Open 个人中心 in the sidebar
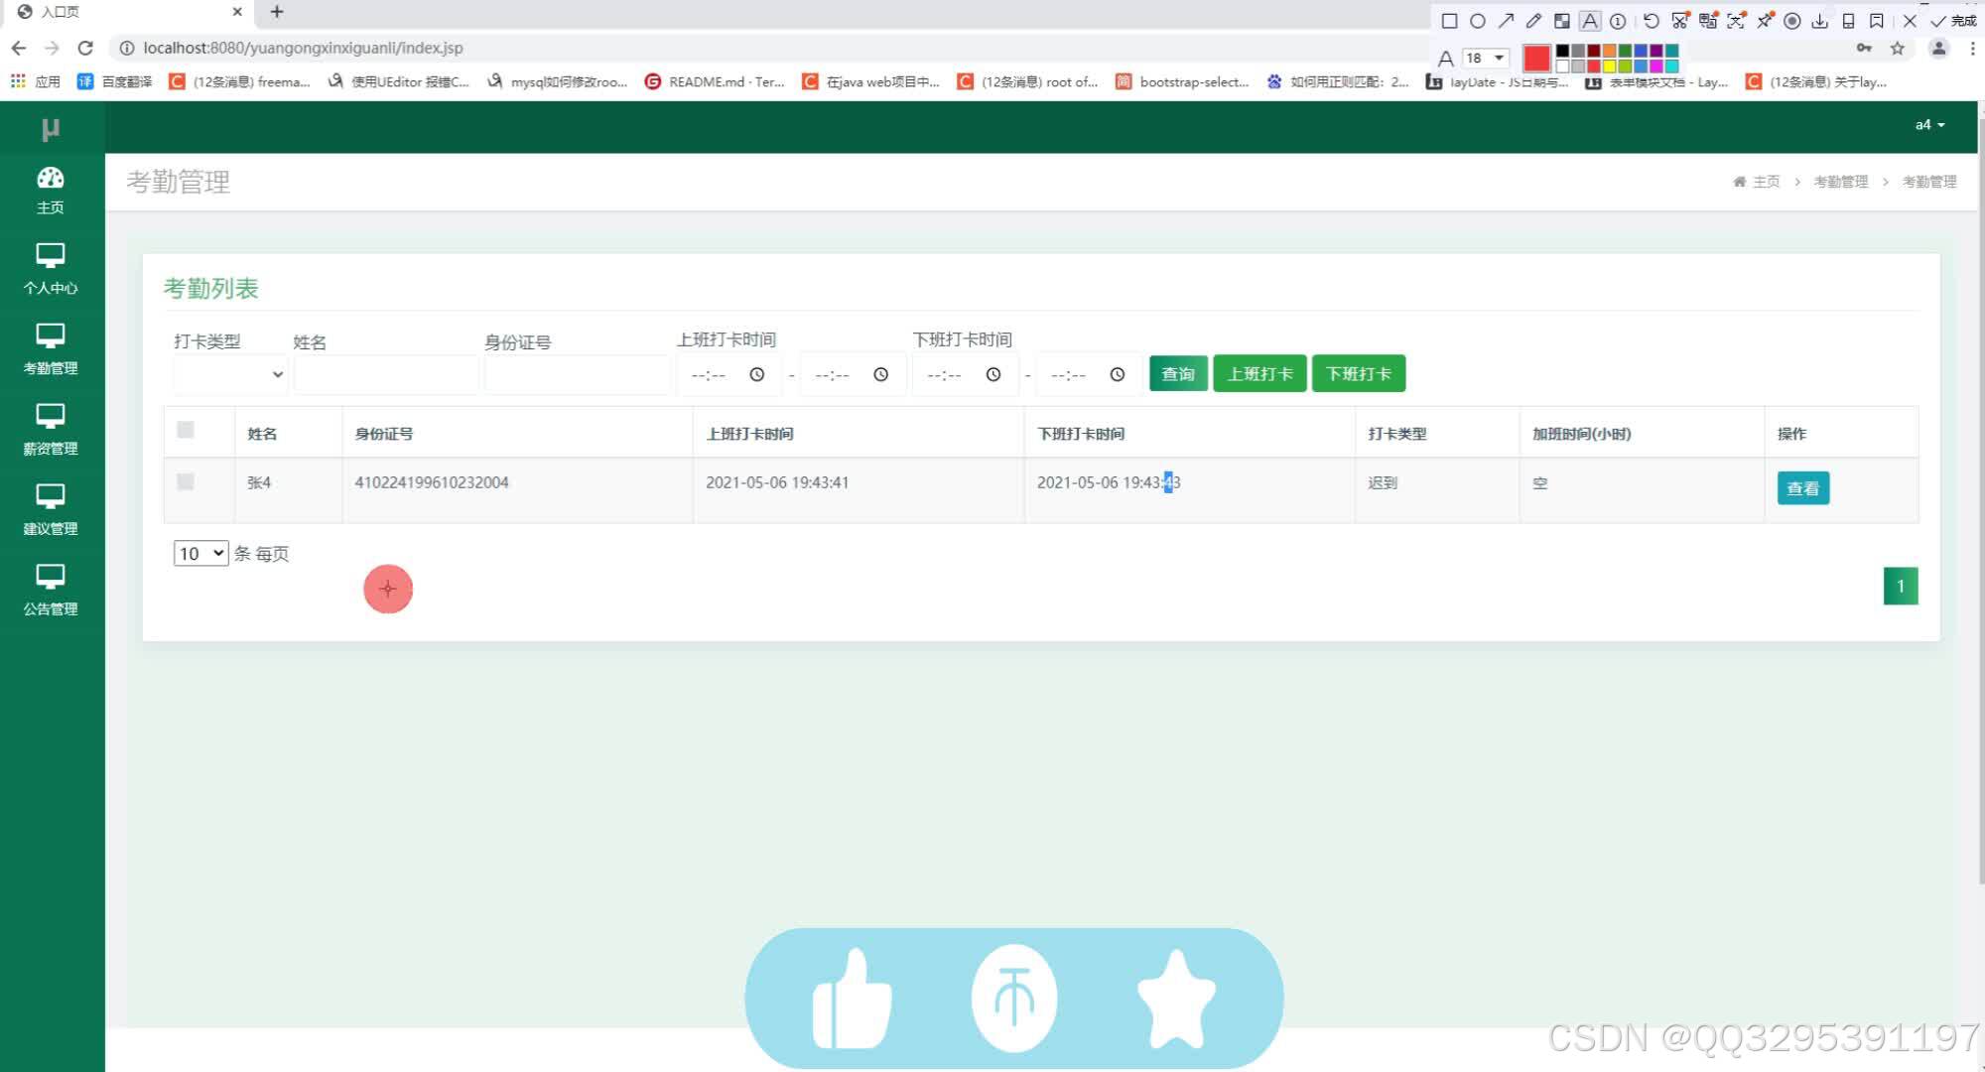Image resolution: width=1985 pixels, height=1072 pixels. pos(51,270)
